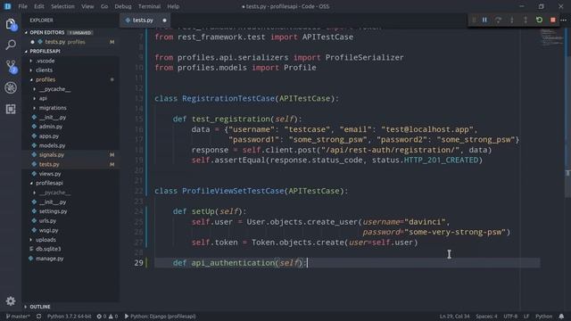
Task: Click the master branch in status bar
Action: pos(18,317)
